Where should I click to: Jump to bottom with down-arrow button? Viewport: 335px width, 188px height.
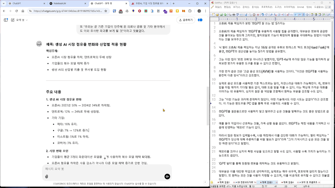click(105, 158)
